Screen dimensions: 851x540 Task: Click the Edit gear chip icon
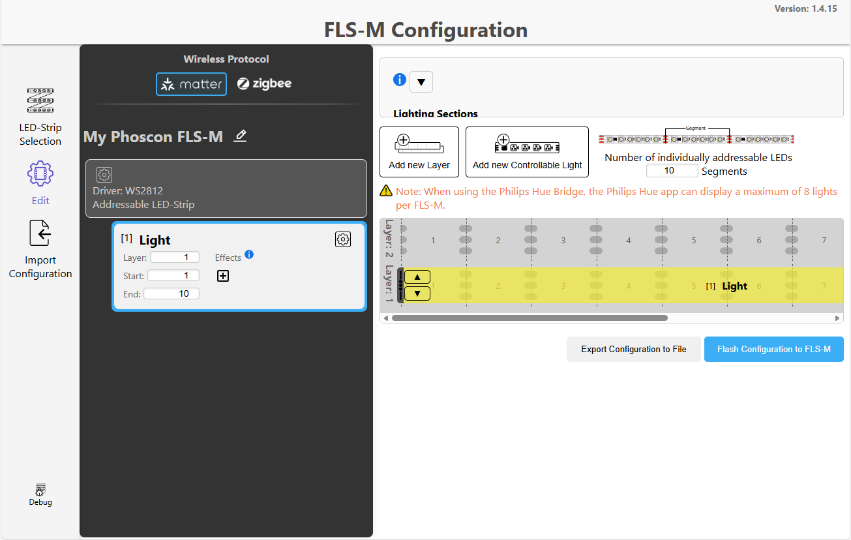coord(40,173)
